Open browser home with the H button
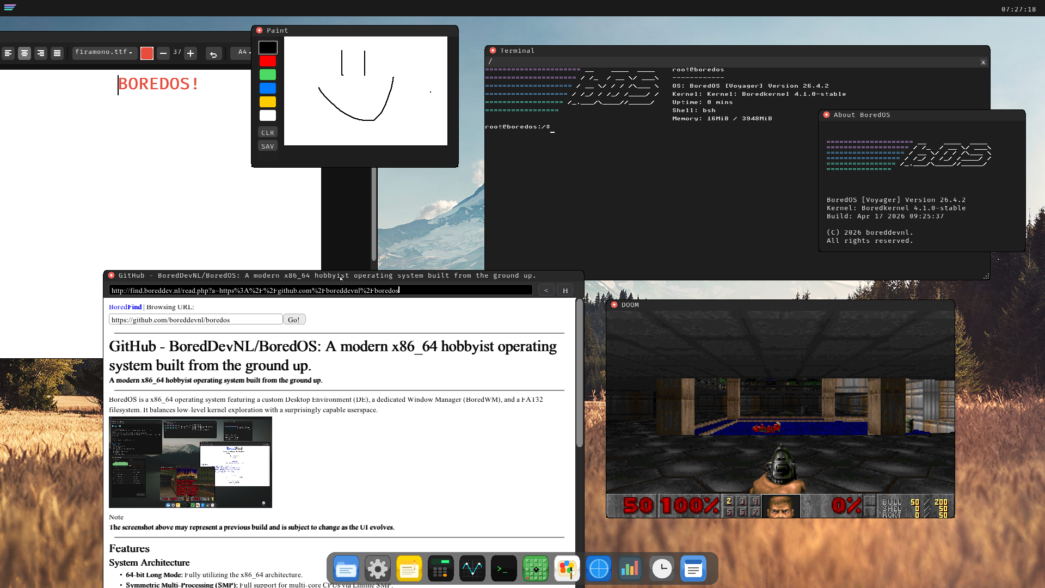The width and height of the screenshot is (1045, 588). click(565, 290)
